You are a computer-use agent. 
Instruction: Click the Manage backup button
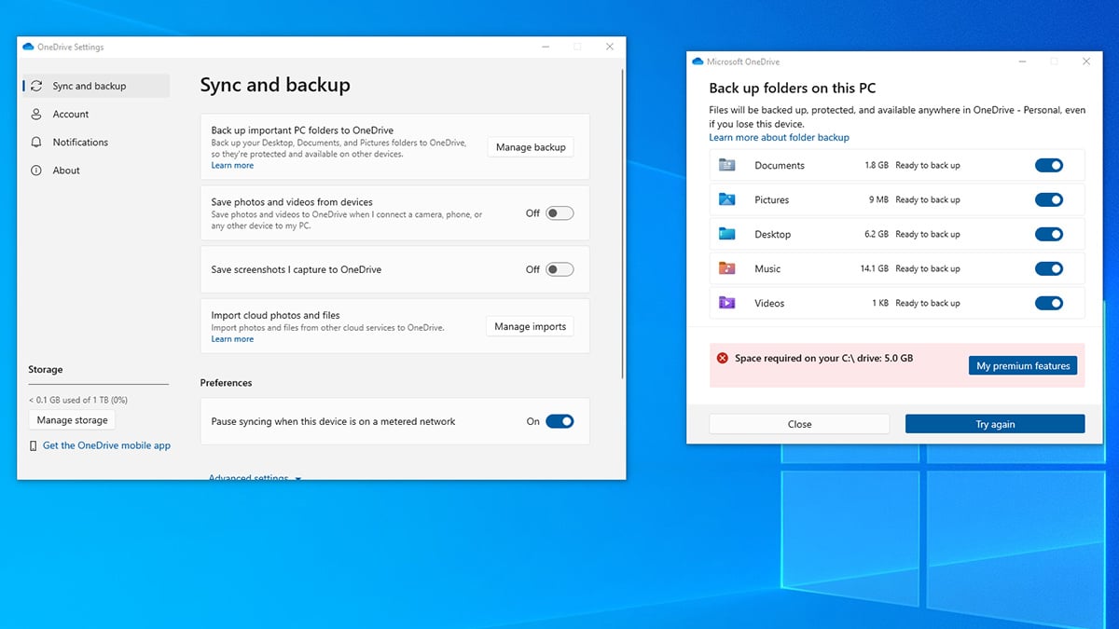pyautogui.click(x=531, y=147)
